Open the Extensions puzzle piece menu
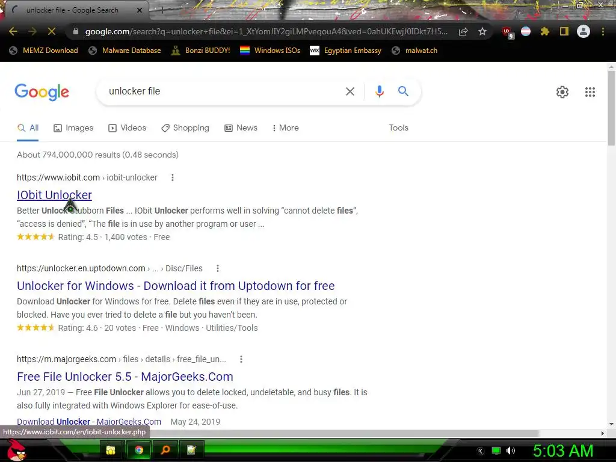Image resolution: width=616 pixels, height=462 pixels. pyautogui.click(x=545, y=31)
